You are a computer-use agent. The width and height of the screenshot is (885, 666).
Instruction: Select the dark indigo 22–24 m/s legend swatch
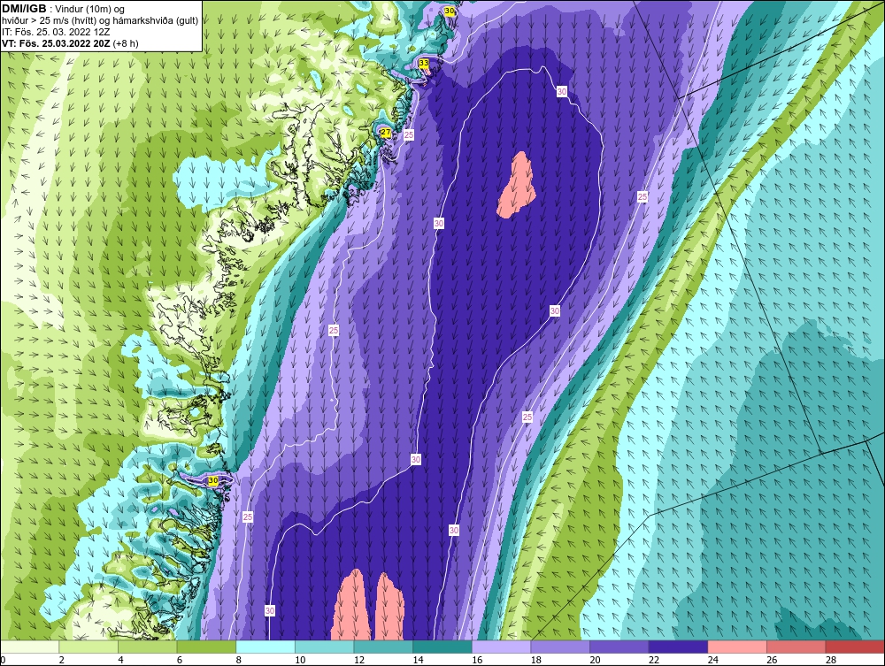pos(679,647)
